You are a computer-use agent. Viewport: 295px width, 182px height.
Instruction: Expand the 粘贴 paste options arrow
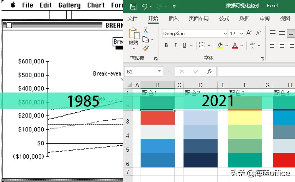(134, 48)
